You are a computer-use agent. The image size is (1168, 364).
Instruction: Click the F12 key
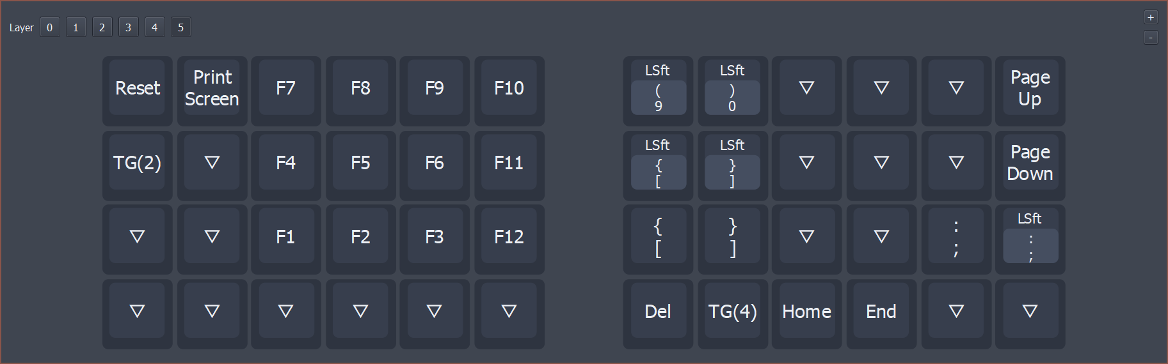point(509,238)
